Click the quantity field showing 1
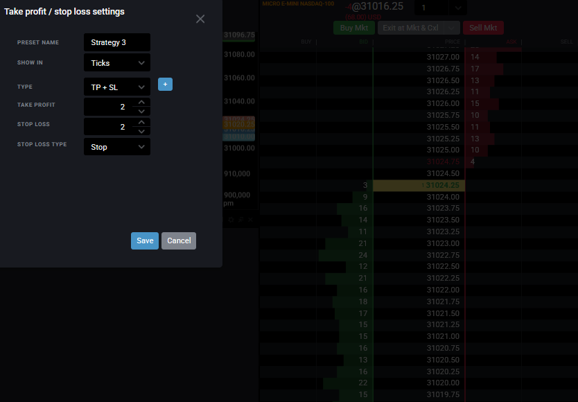This screenshot has height=402, width=578. click(x=431, y=8)
